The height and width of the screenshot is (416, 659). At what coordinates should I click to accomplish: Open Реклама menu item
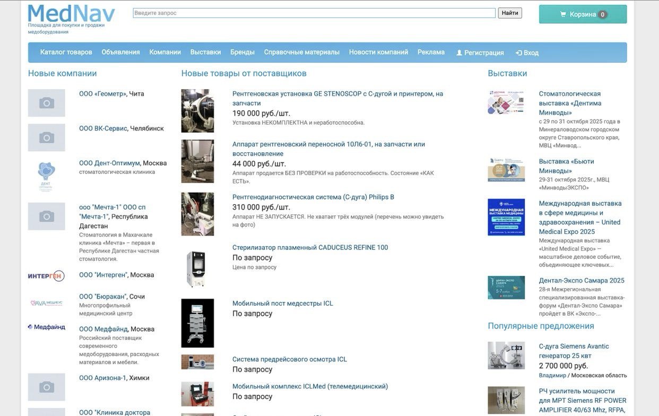pyautogui.click(x=431, y=52)
